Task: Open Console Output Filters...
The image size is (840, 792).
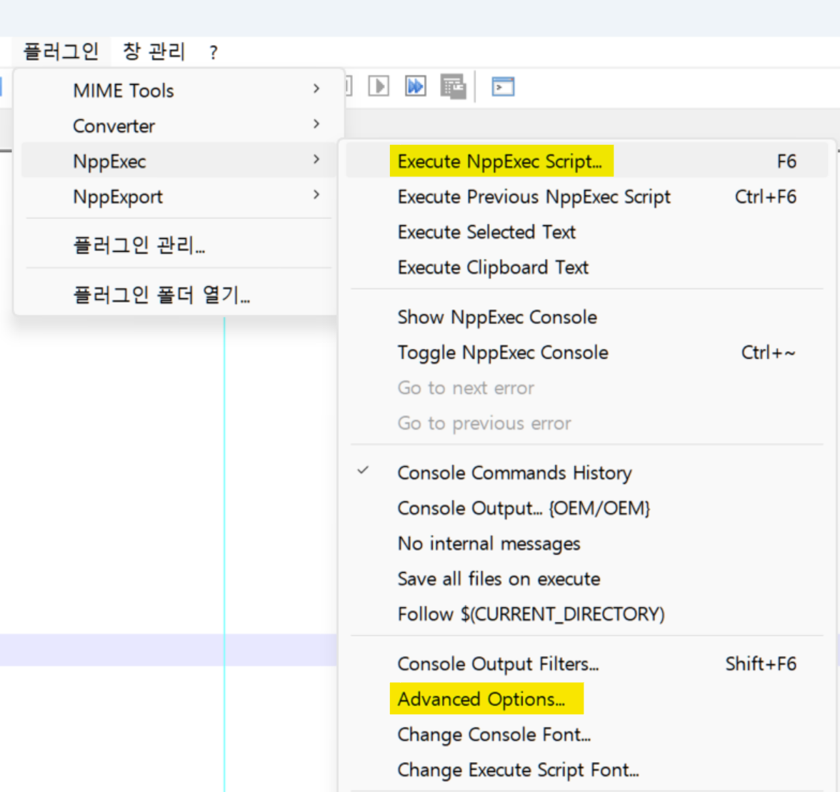Action: coord(587,664)
